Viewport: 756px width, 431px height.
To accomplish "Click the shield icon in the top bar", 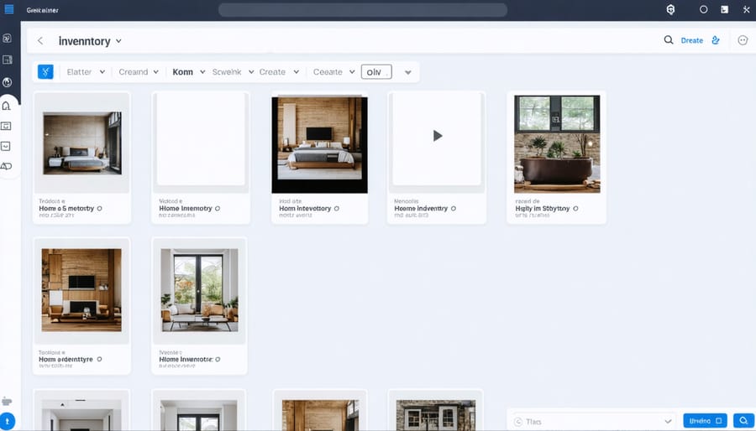I will tap(670, 9).
